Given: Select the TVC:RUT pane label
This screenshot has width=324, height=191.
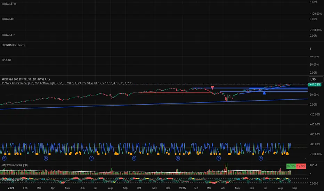Looking at the screenshot, I should tap(6, 60).
